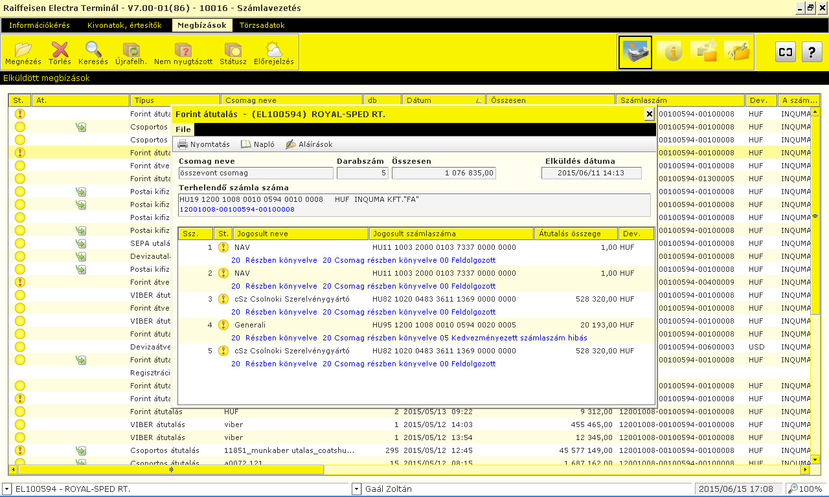The width and height of the screenshot is (829, 497).
Task: Select the Törlés delete tool
Action: (60, 53)
